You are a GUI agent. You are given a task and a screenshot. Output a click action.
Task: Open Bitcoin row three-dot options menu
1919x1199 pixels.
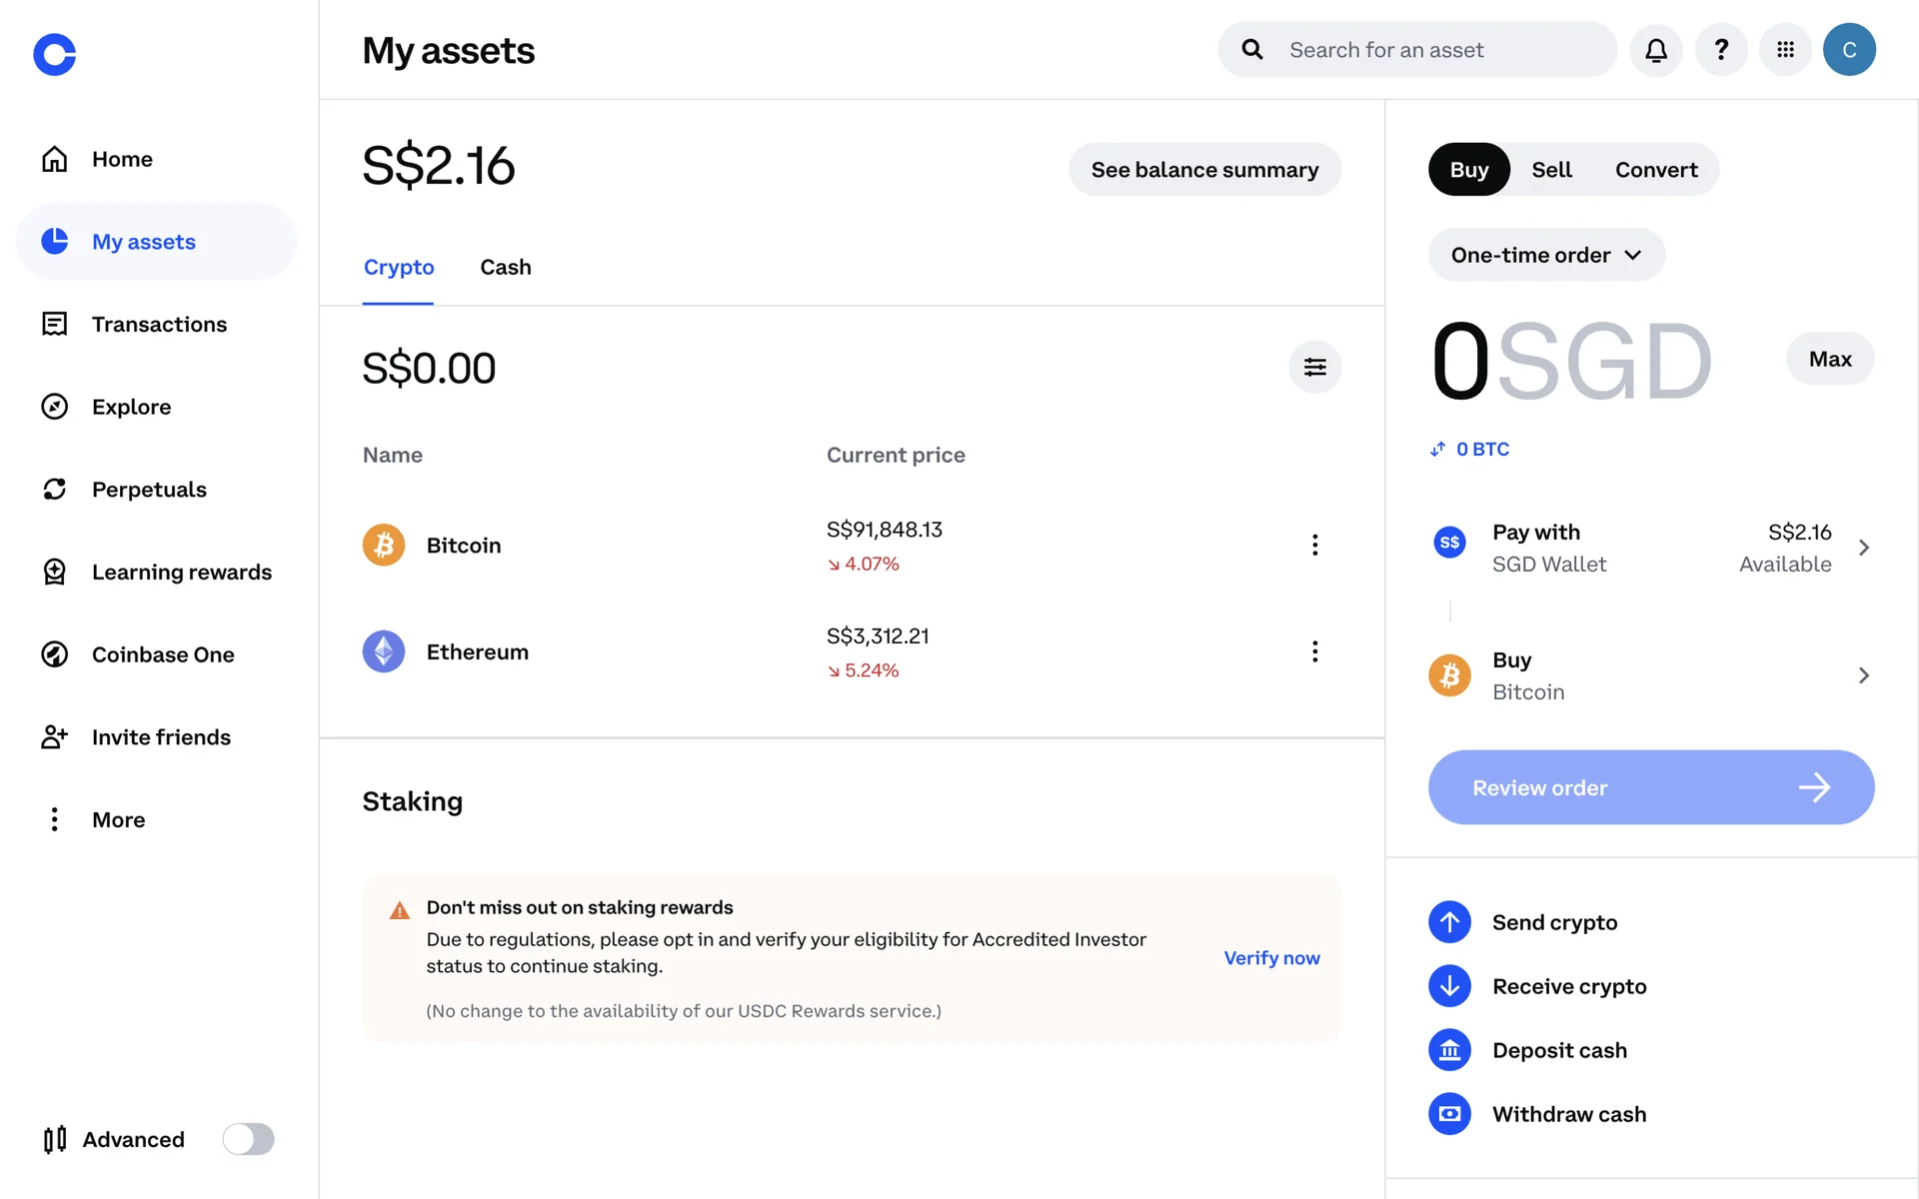(x=1314, y=545)
